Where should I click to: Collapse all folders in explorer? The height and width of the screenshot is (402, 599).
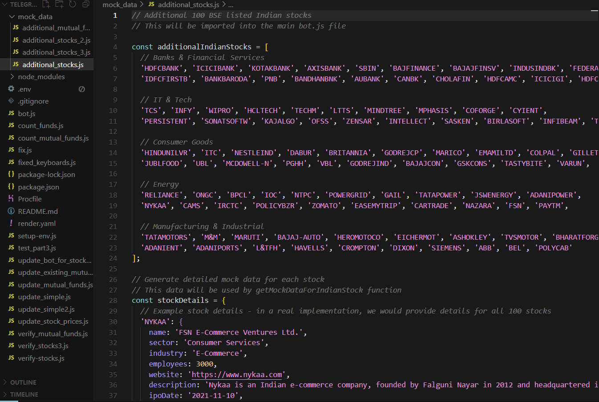pyautogui.click(x=86, y=4)
